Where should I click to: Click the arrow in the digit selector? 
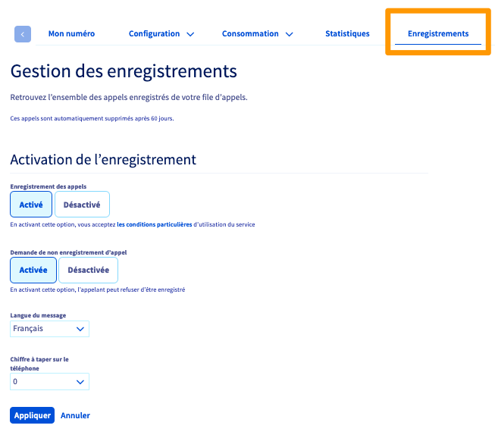(80, 382)
